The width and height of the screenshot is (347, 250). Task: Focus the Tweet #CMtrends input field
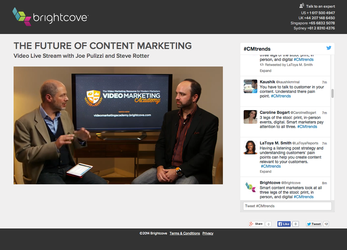tap(287, 206)
